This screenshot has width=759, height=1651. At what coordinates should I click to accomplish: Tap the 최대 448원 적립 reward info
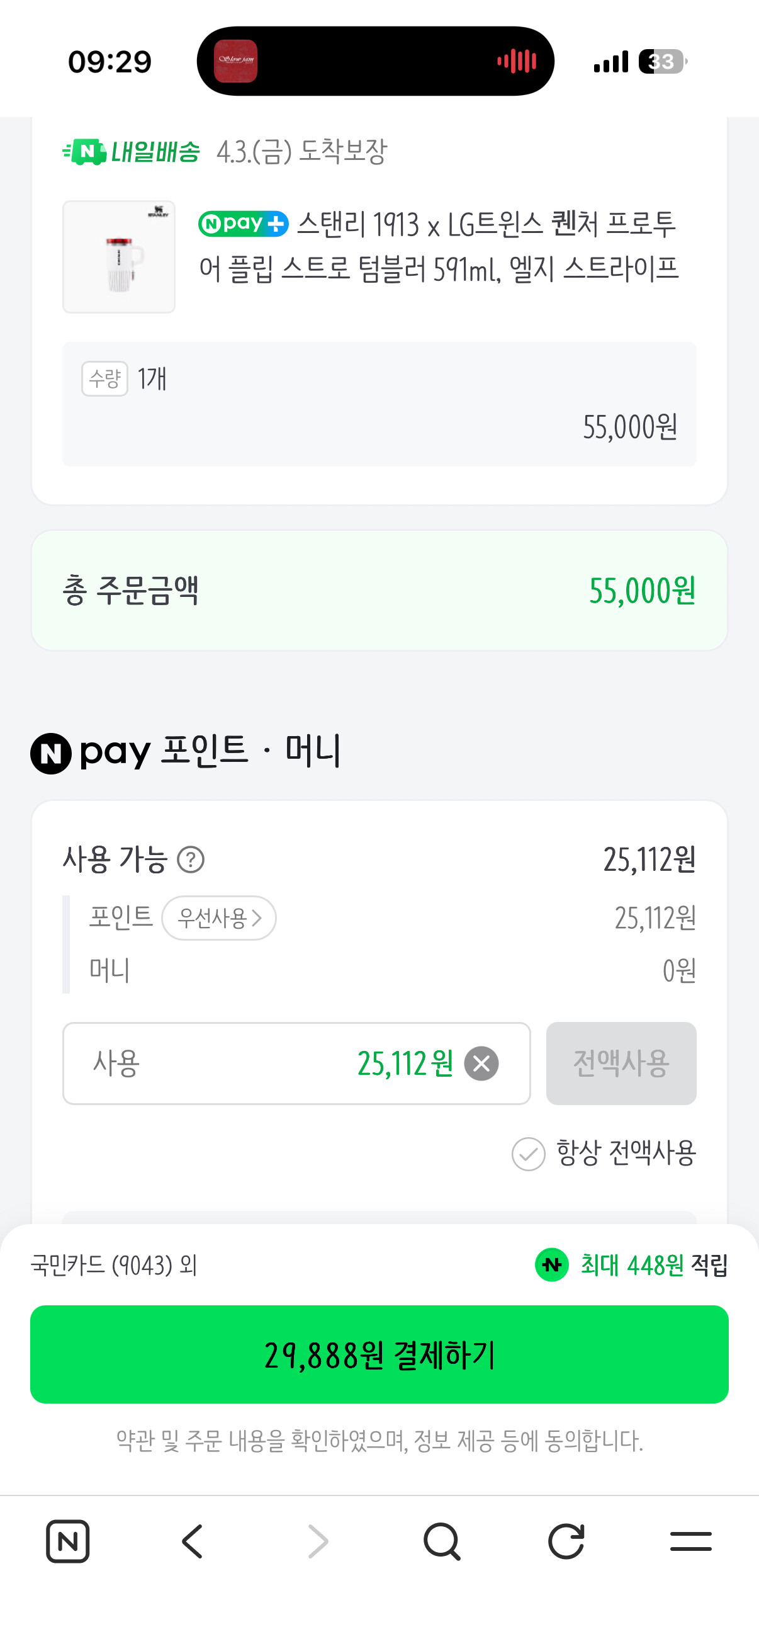(x=631, y=1265)
